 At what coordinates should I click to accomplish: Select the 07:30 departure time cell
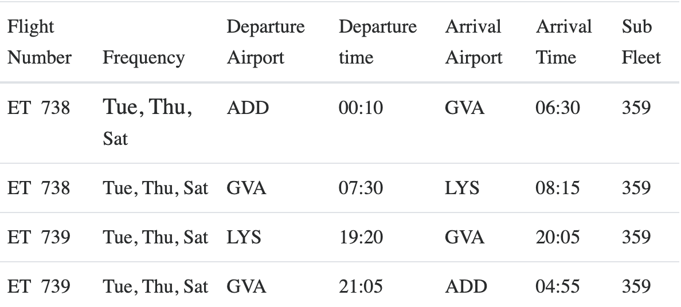tap(361, 188)
